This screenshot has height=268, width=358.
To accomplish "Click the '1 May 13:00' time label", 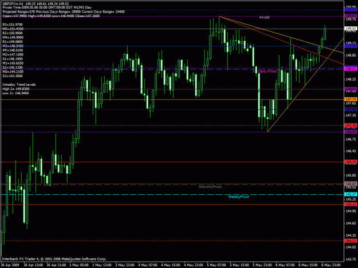I will click(x=102, y=265).
